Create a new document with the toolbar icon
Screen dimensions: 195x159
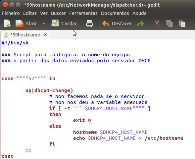coord(7,24)
